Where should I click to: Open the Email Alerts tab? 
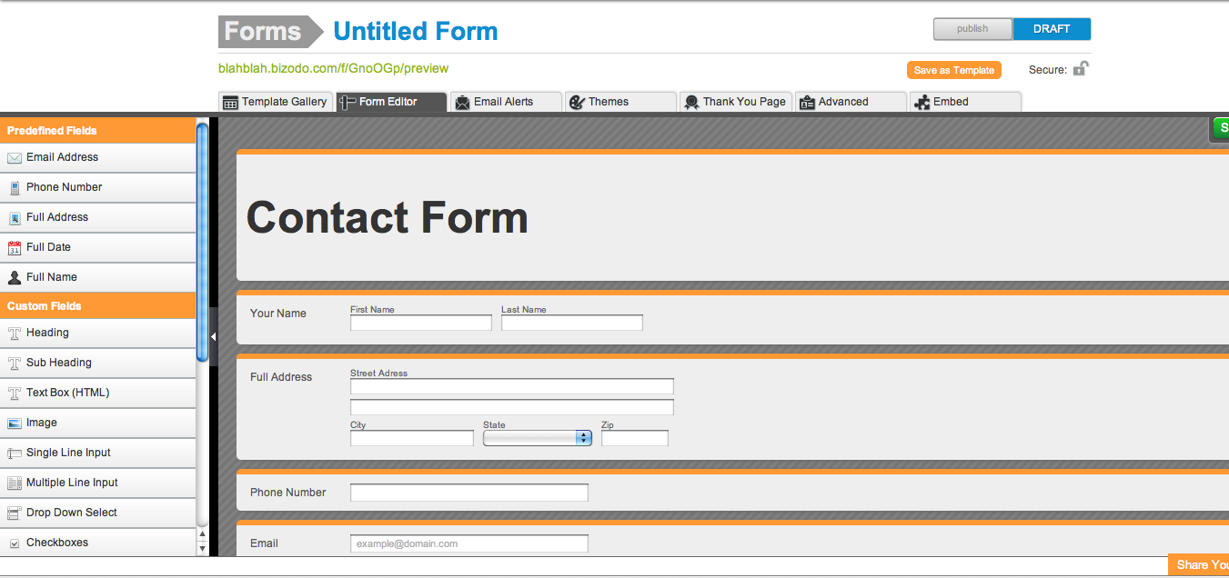pyautogui.click(x=506, y=102)
